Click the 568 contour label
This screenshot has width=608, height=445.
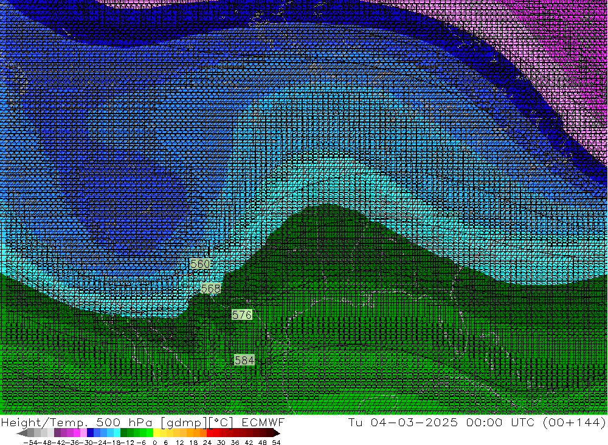(x=210, y=288)
